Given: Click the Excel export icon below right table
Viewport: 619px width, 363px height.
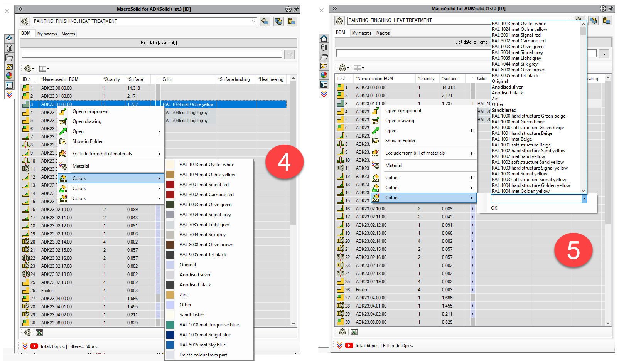Looking at the screenshot, I should point(354,332).
